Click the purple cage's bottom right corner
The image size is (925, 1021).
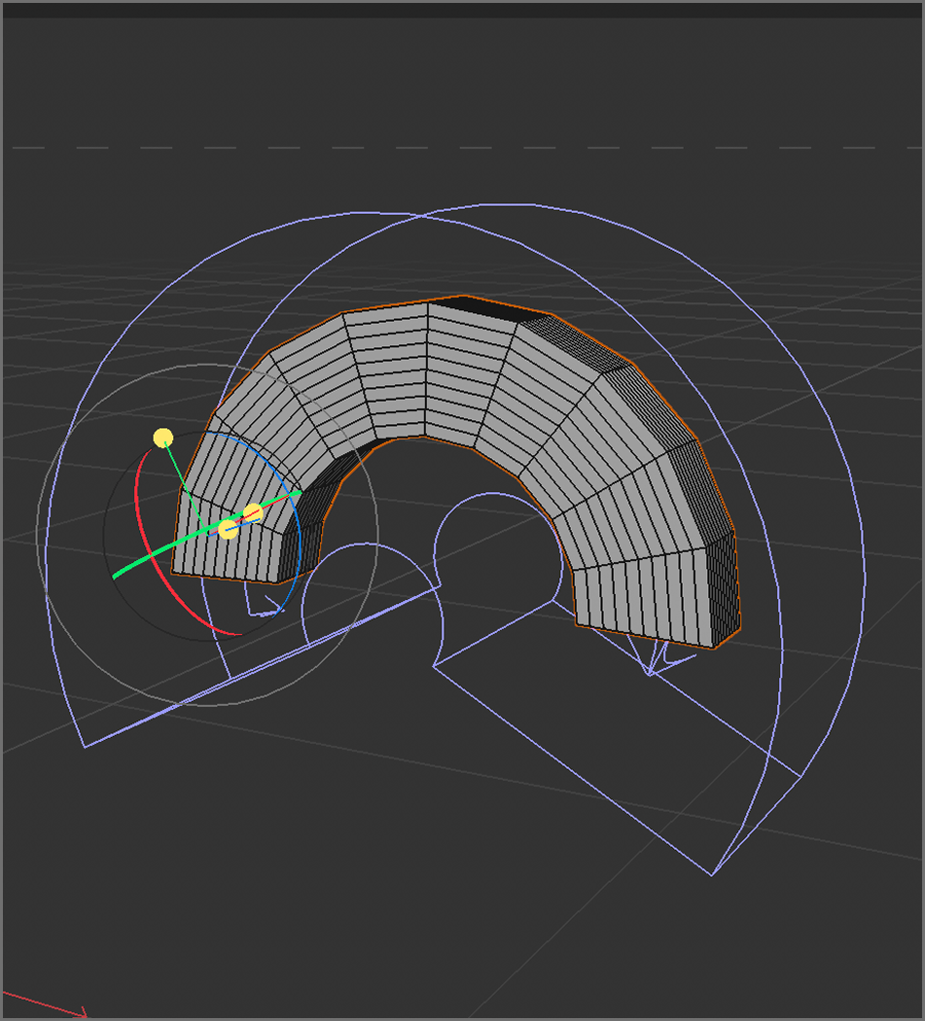(712, 875)
